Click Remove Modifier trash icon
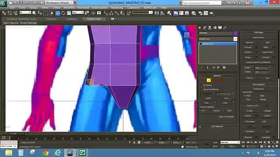 (x=218, y=68)
